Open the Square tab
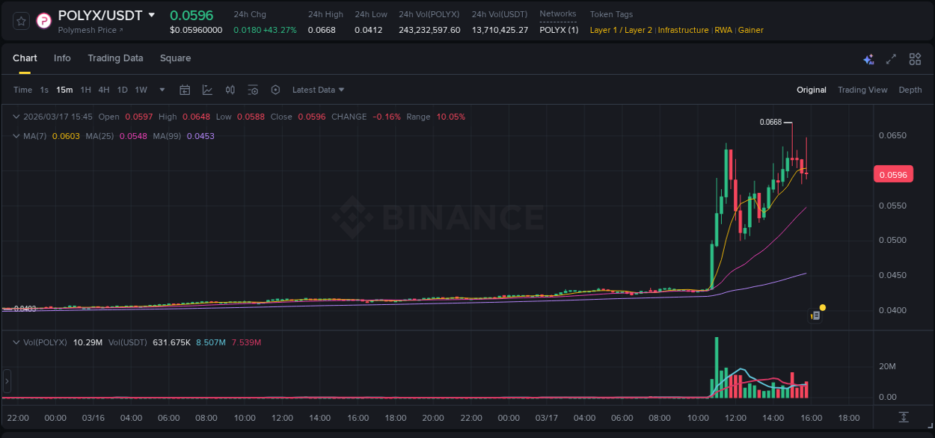 [x=175, y=58]
